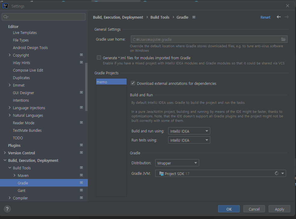
Task: Click project icon next to Plugins
Action: click(81, 145)
